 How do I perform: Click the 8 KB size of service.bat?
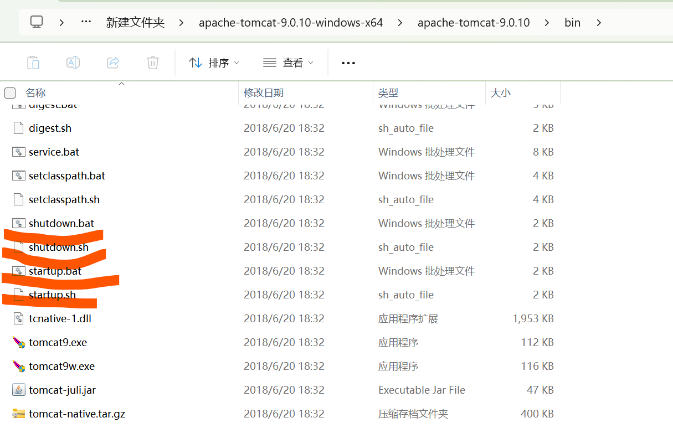point(543,152)
